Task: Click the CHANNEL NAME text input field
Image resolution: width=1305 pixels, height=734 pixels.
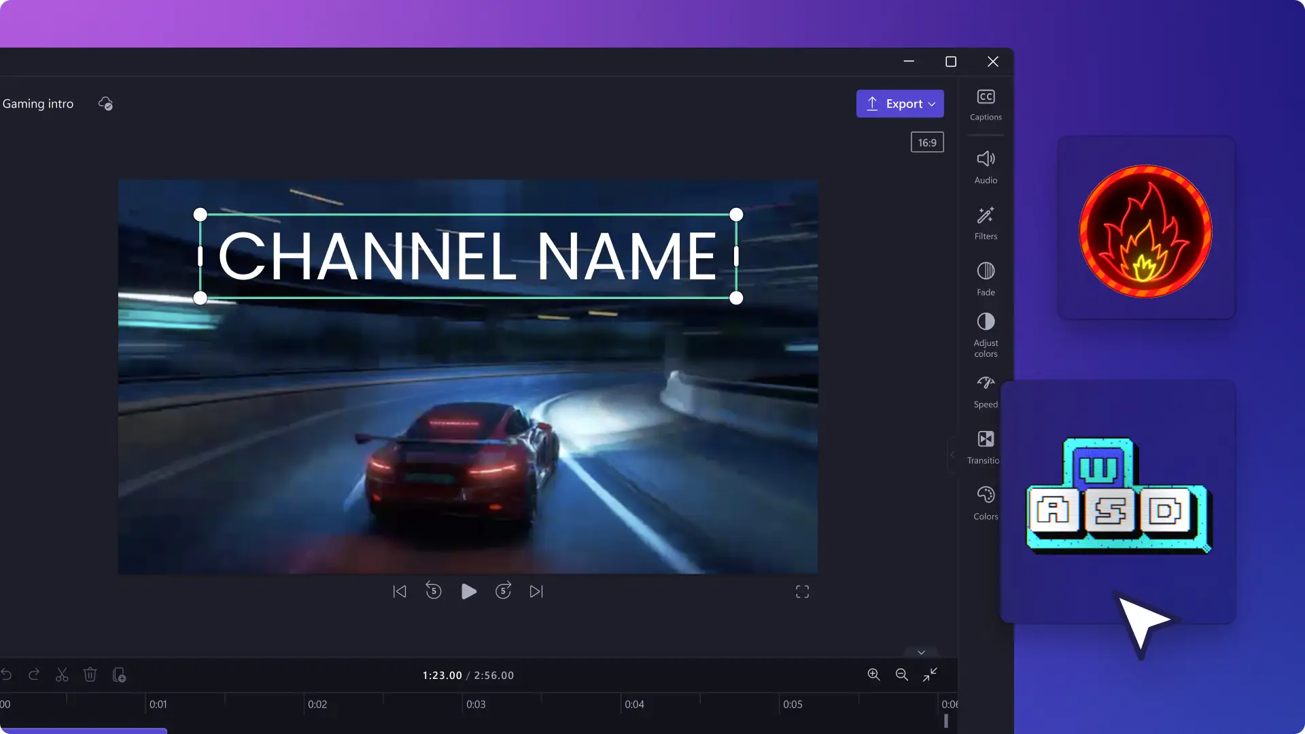Action: (468, 257)
